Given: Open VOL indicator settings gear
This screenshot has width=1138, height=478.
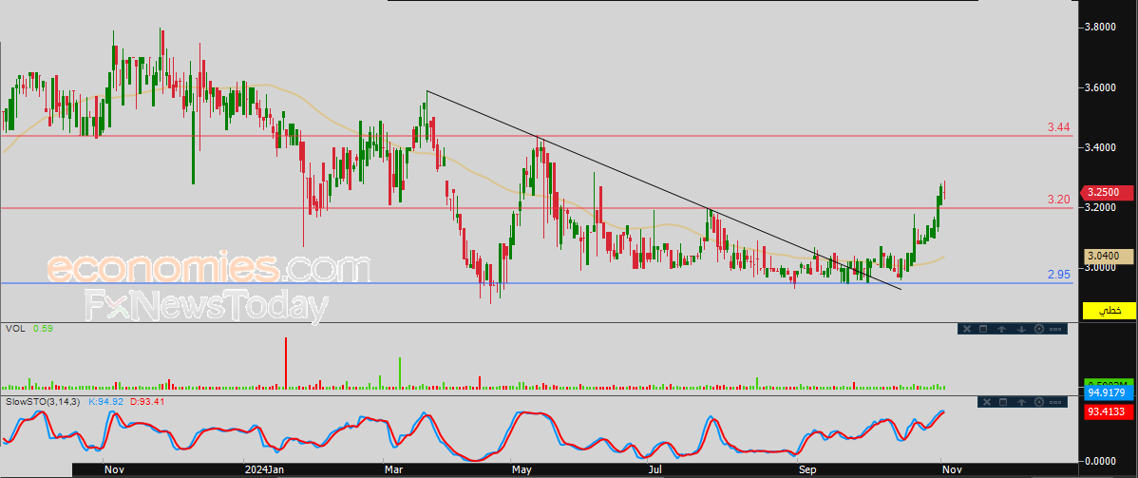Looking at the screenshot, I should (1039, 329).
